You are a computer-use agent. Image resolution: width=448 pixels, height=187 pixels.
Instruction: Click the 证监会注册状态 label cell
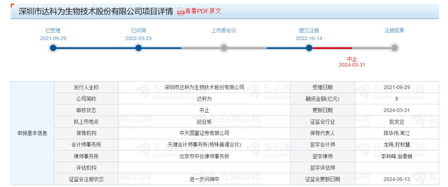(86, 179)
